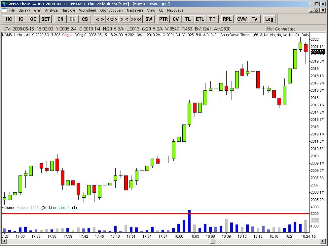This screenshot has height=246, width=328.
Task: Click the horizontal scrollbar thumb
Action: tap(213, 241)
